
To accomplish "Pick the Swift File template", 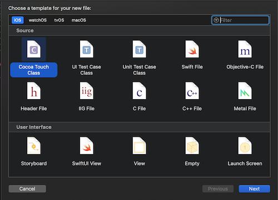I will coord(192,55).
